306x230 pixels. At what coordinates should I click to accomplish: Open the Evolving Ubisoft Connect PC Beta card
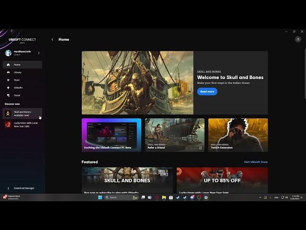(111, 135)
